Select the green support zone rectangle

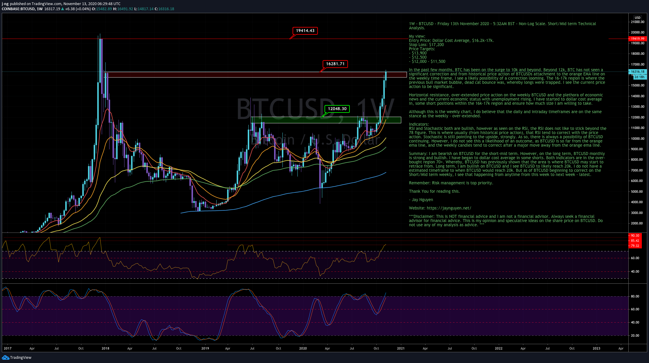(x=326, y=120)
